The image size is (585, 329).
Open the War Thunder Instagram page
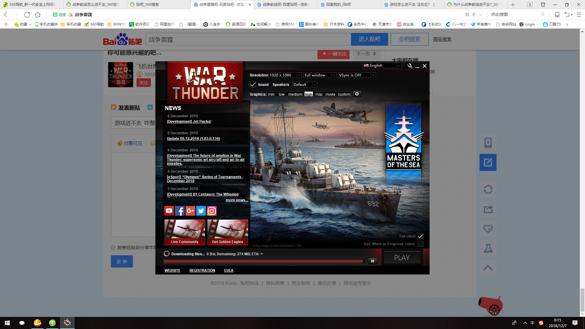212,210
